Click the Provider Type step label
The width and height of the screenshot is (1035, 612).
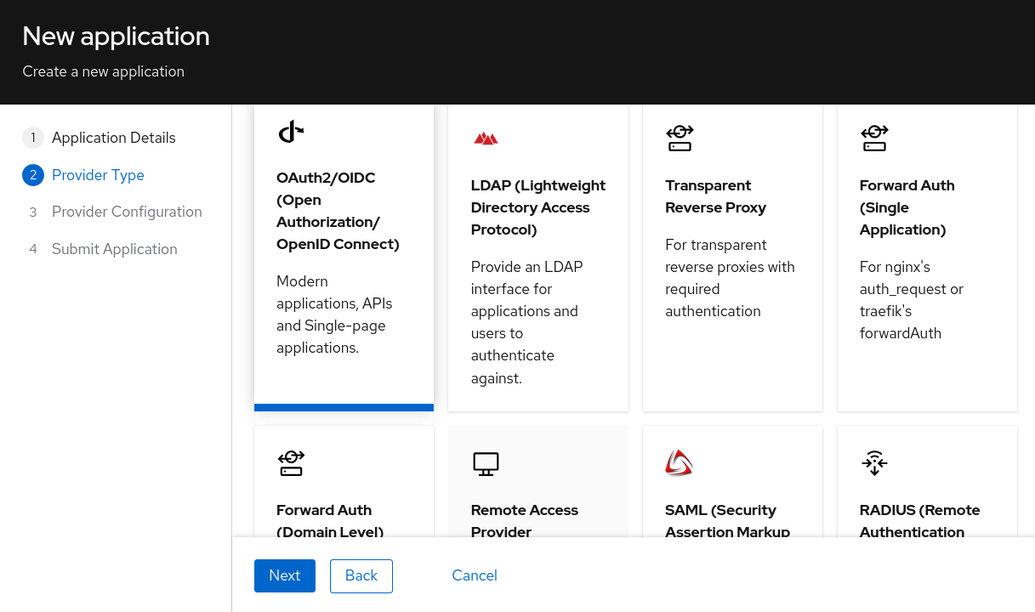[98, 175]
